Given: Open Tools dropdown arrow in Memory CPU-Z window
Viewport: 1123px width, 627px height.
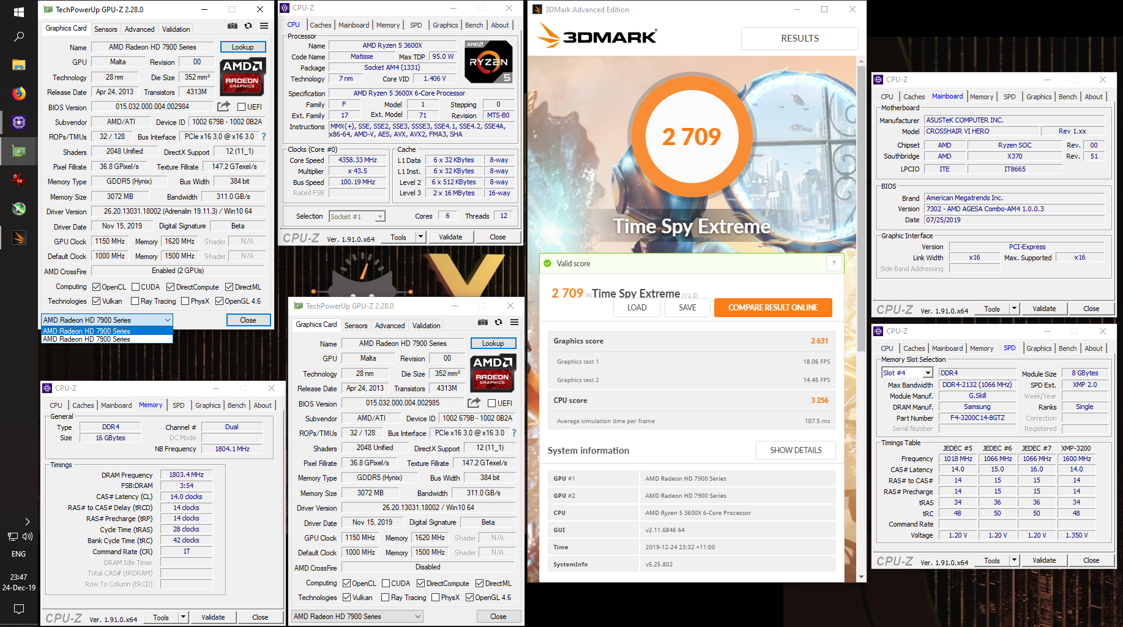Looking at the screenshot, I should [x=183, y=617].
